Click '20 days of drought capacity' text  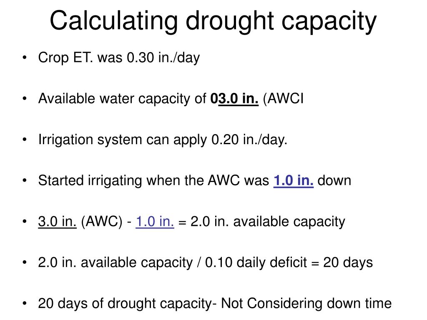125,304
